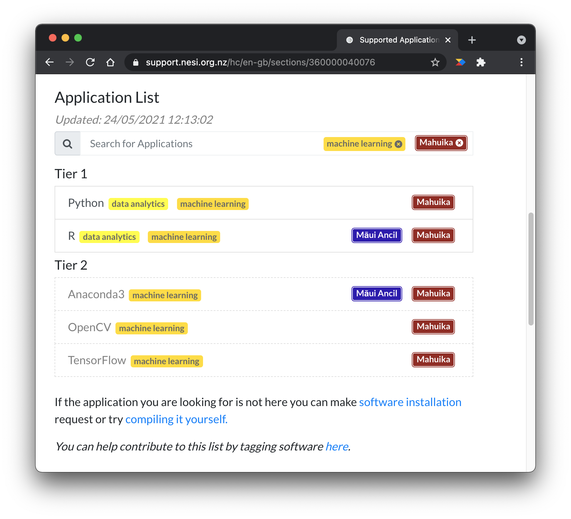Click Mahuika badge on Anaconda3 row
The width and height of the screenshot is (571, 519).
click(433, 293)
